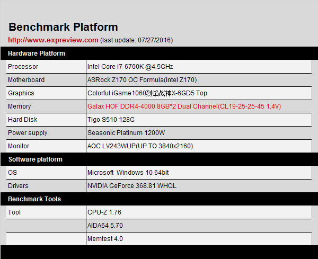Image resolution: width=318 pixels, height=259 pixels.
Task: Click the Memtest 4.0 entry
Action: (x=105, y=239)
